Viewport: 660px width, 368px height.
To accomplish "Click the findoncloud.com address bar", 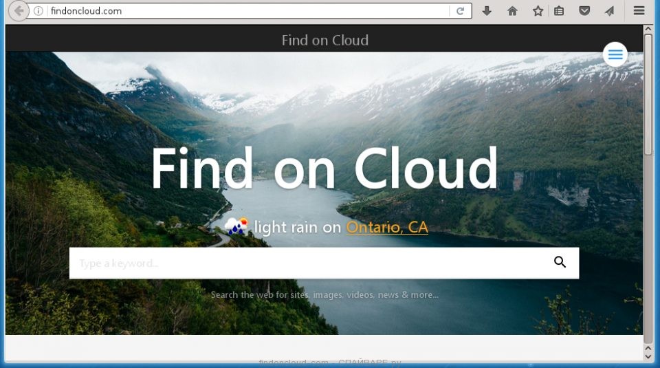I will coord(248,11).
